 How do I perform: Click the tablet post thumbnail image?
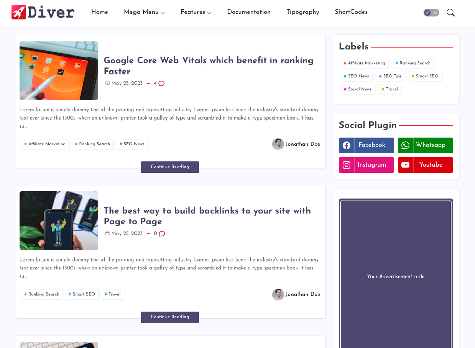click(x=59, y=71)
